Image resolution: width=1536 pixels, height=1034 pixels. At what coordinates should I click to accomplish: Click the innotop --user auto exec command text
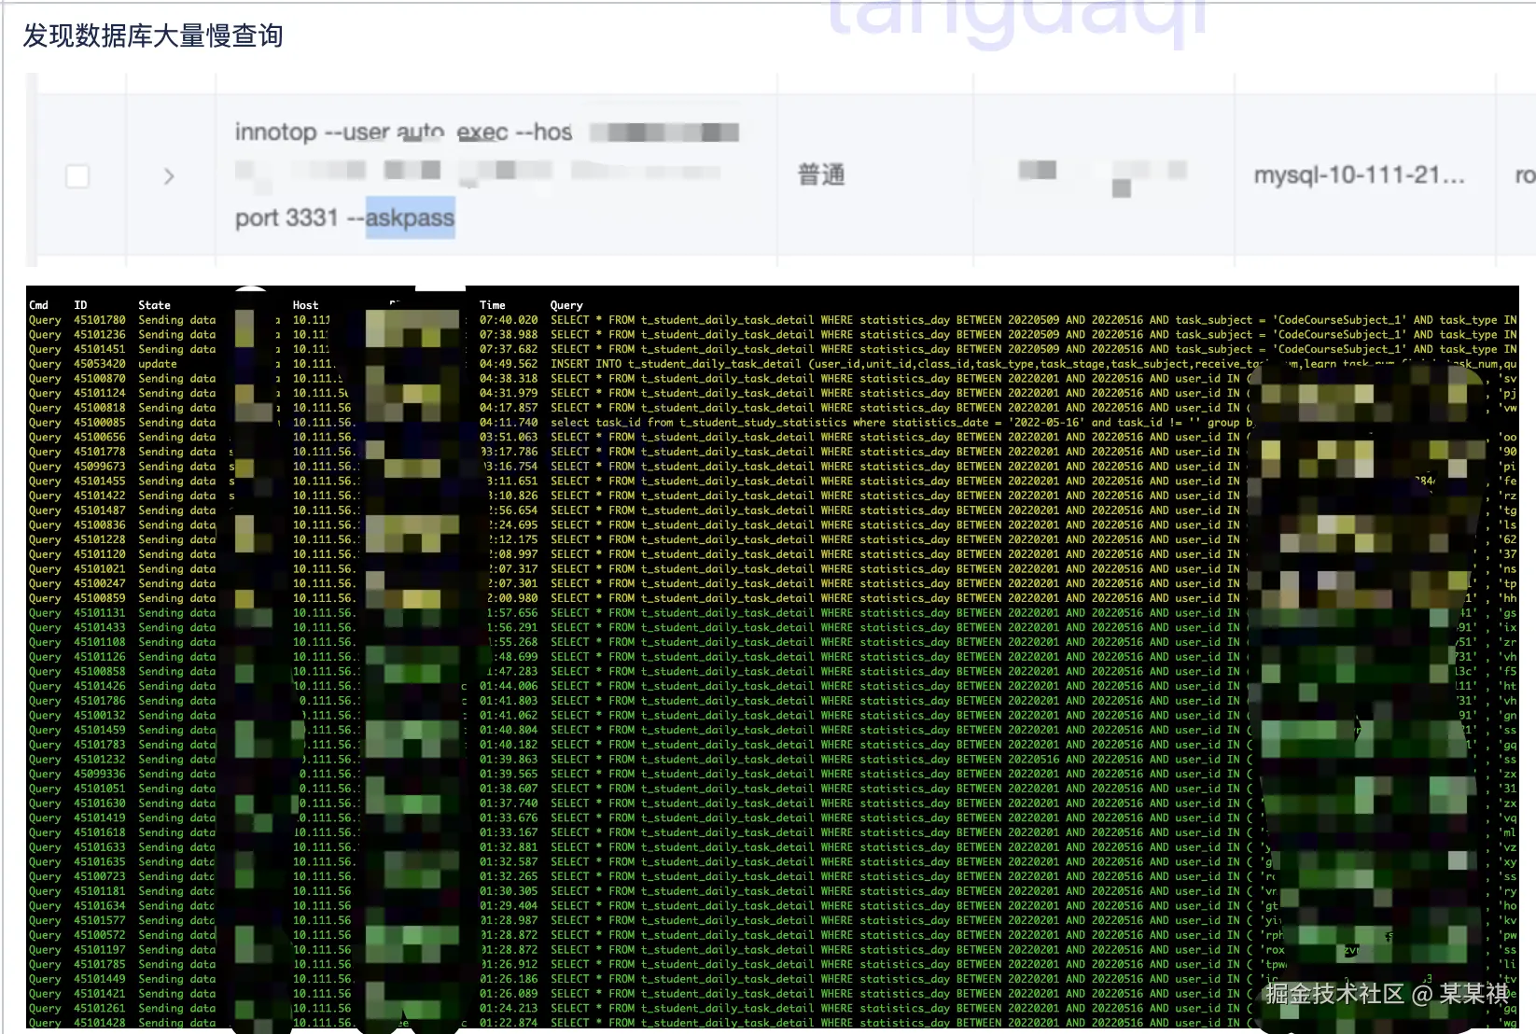point(403,132)
